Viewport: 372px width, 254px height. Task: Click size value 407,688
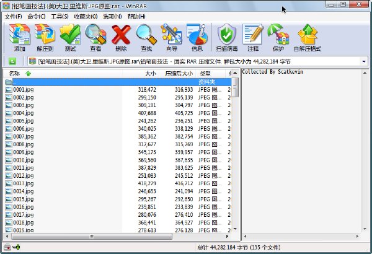[x=147, y=113]
